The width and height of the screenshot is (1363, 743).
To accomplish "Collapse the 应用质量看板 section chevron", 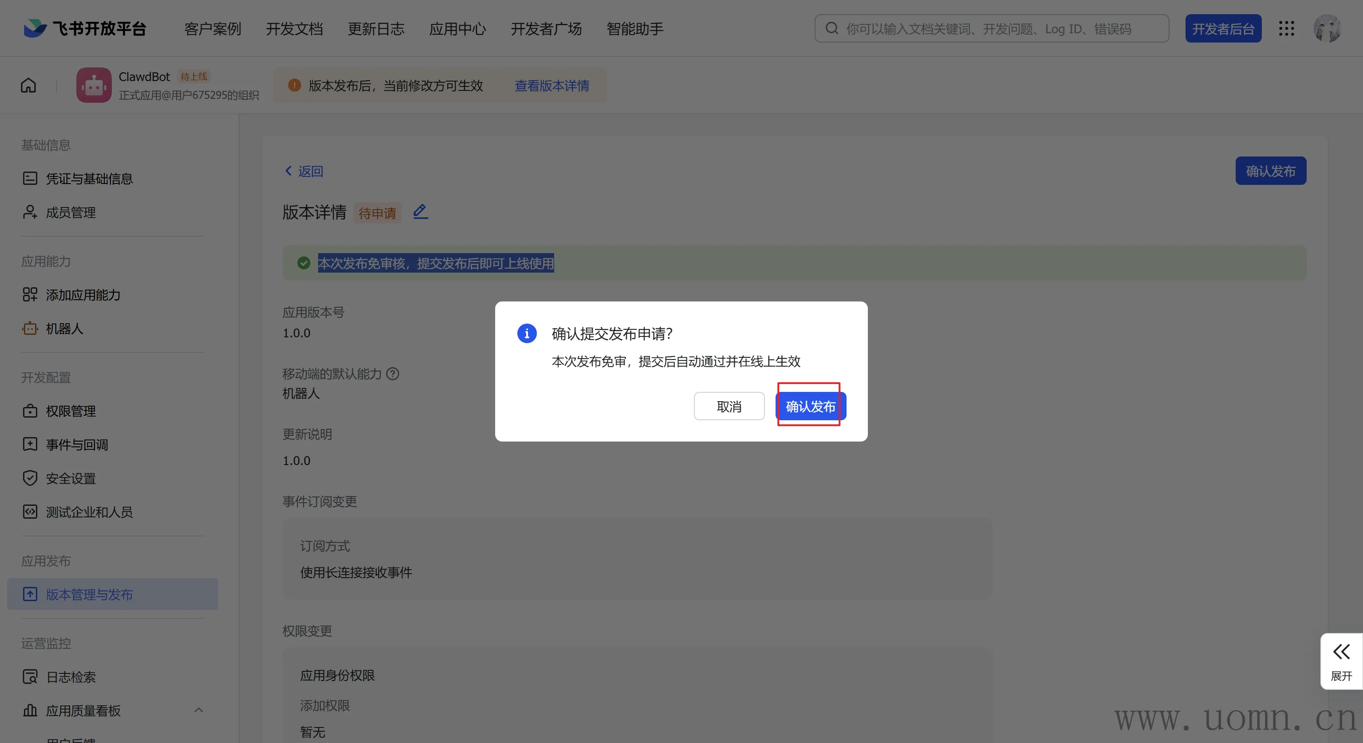I will point(199,710).
